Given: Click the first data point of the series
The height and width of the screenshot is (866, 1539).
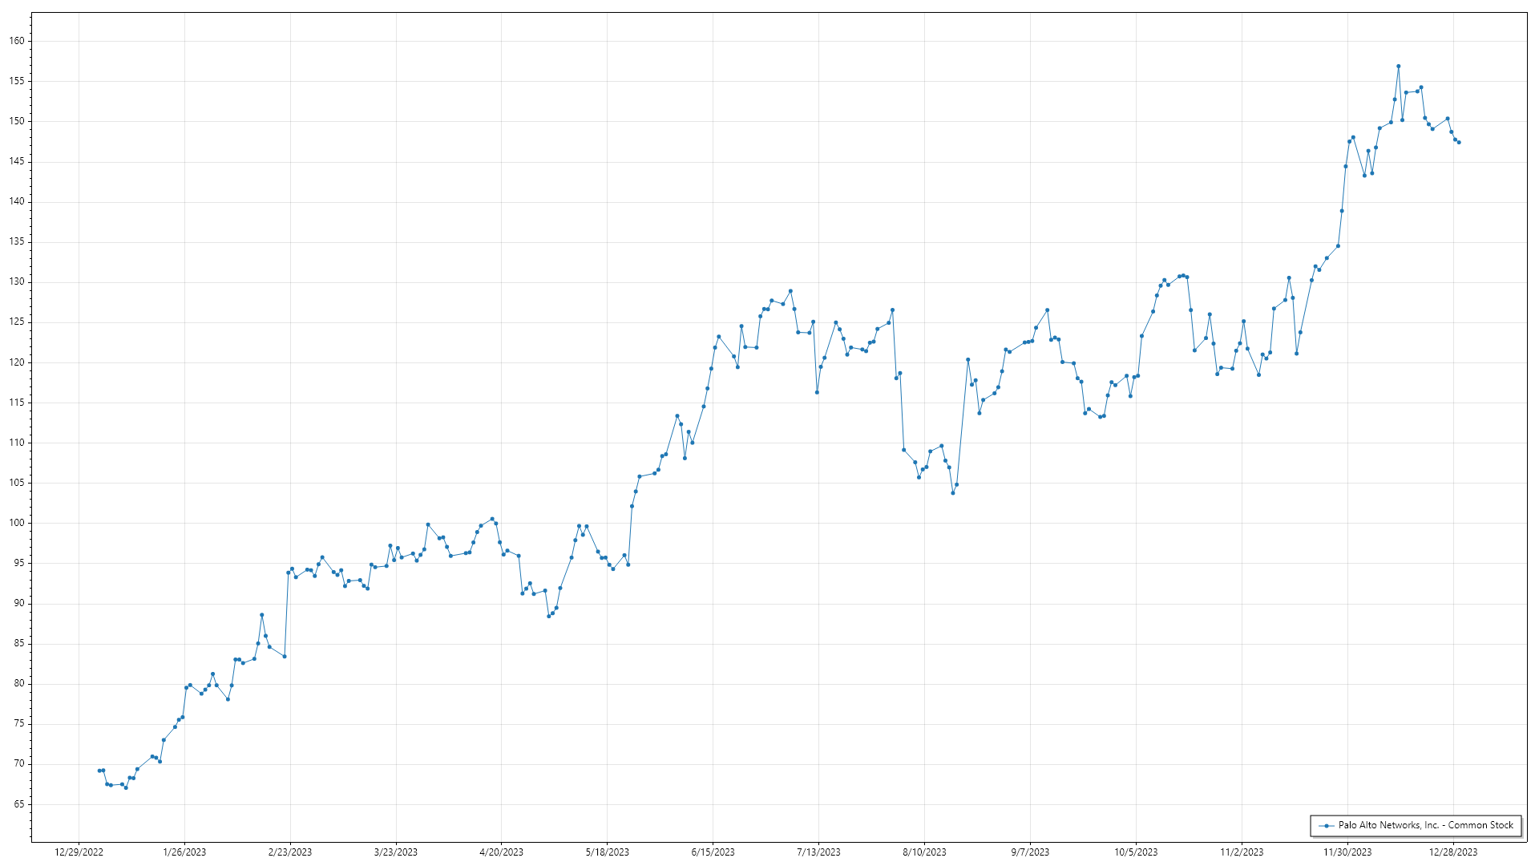Looking at the screenshot, I should [99, 771].
